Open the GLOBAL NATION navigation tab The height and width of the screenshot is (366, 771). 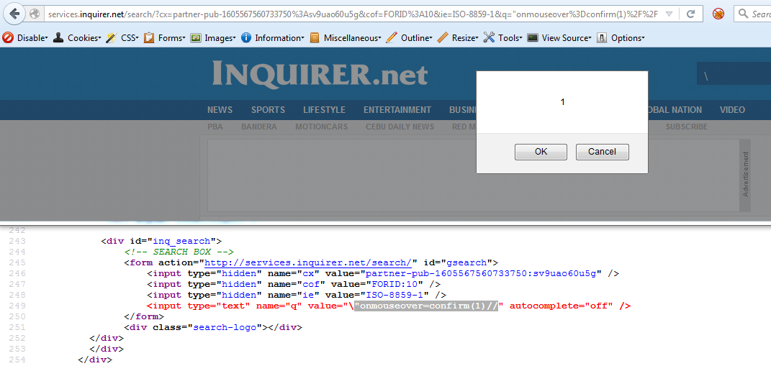point(675,110)
